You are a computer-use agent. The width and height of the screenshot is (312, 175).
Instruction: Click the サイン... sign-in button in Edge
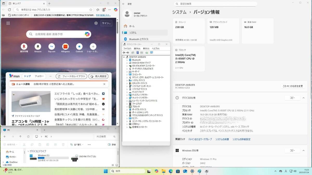click(x=106, y=23)
